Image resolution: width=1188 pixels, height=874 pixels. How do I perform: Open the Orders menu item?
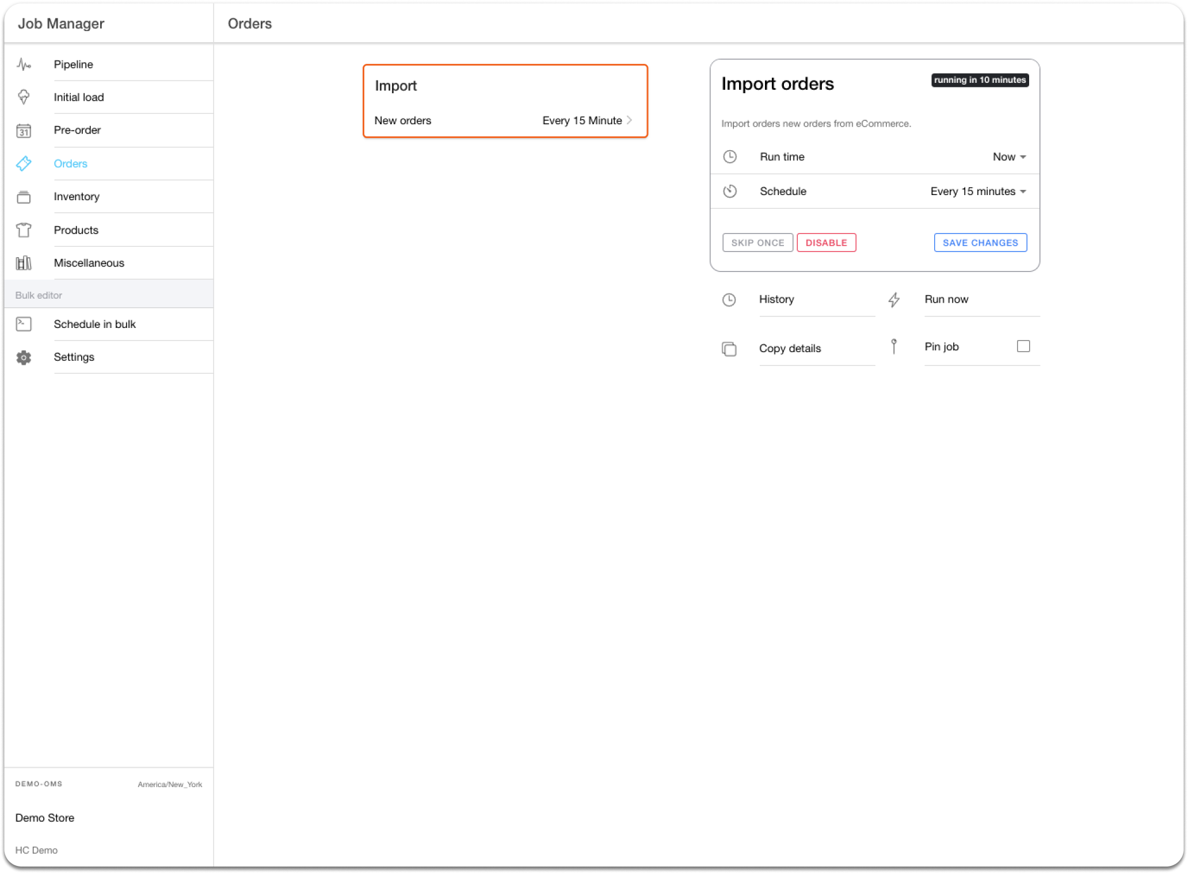click(x=71, y=164)
